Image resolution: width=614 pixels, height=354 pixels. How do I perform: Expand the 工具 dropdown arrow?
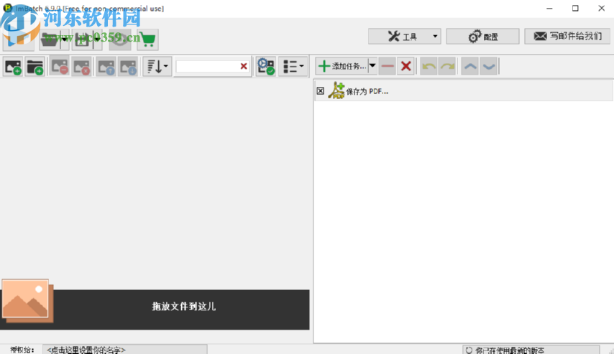(435, 37)
